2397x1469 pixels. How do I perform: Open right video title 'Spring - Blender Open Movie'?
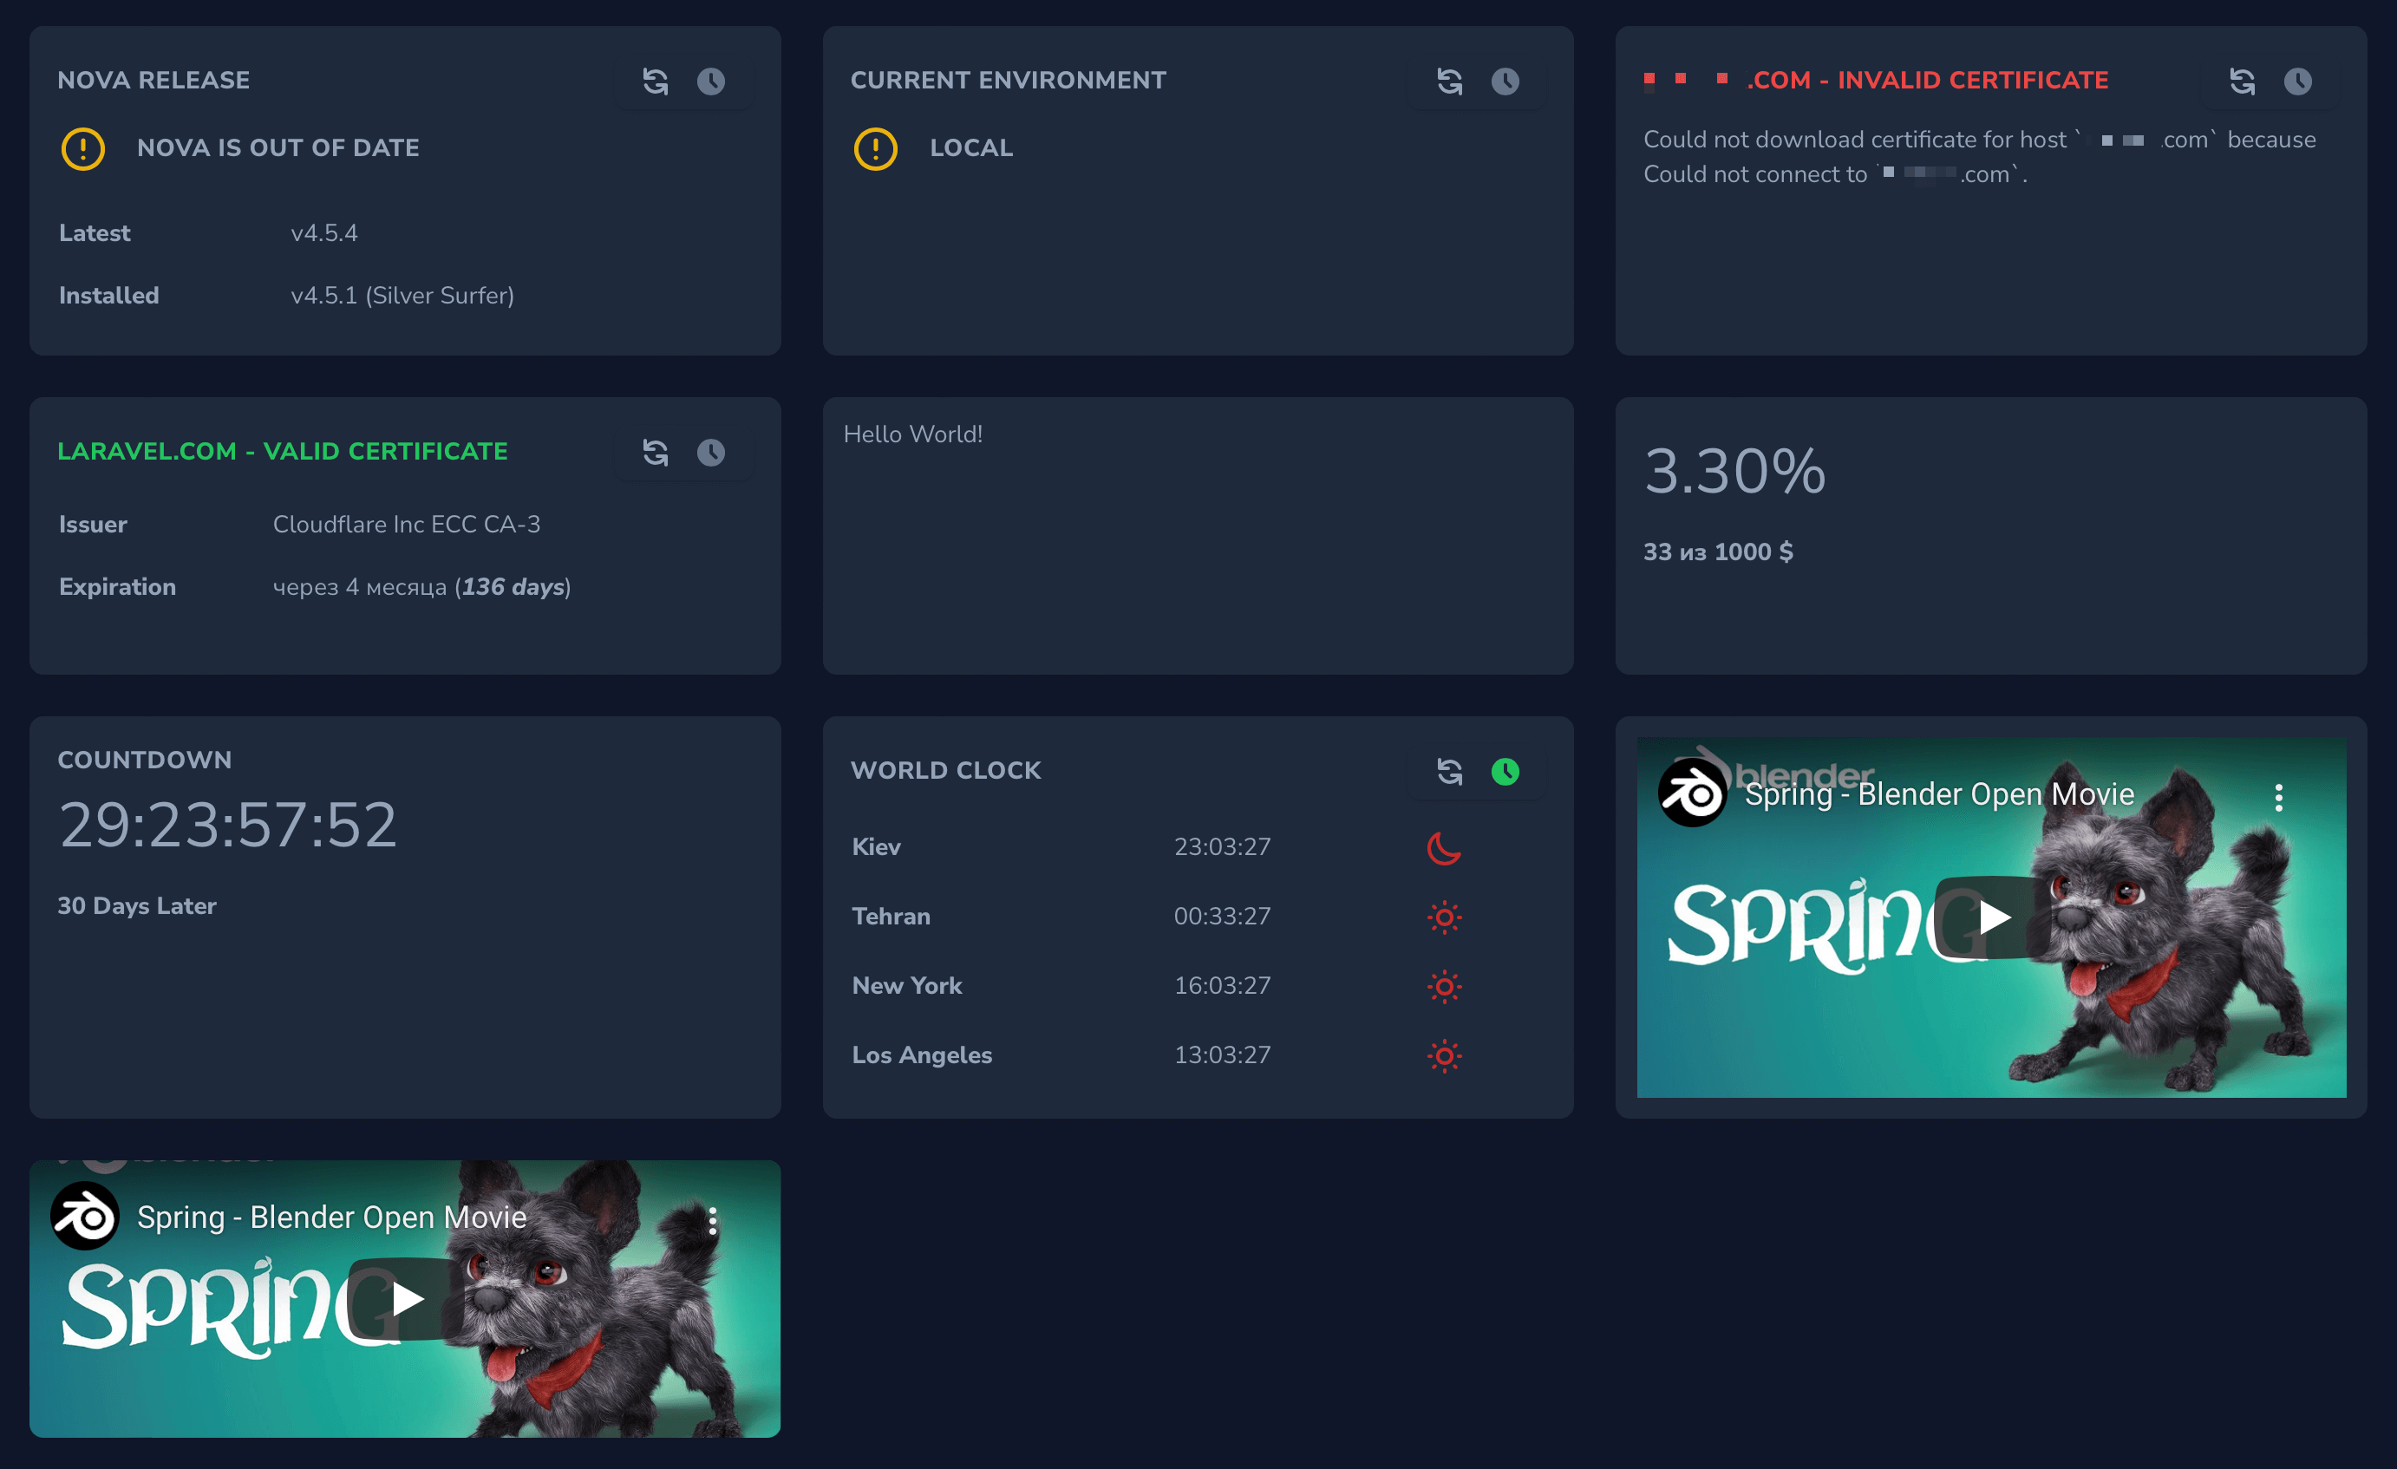(x=1939, y=795)
